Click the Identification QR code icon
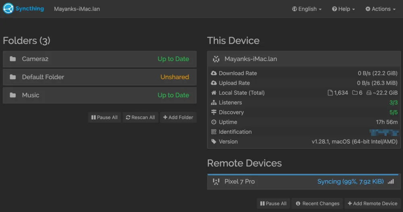The image size is (403, 212). pos(214,132)
